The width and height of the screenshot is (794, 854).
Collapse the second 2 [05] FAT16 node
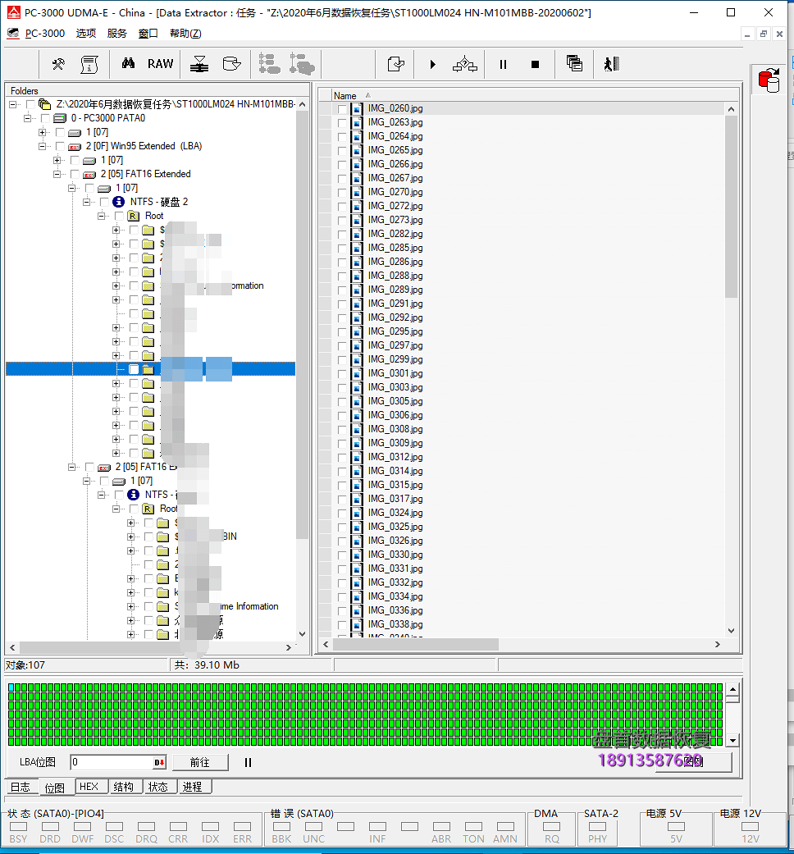[71, 468]
